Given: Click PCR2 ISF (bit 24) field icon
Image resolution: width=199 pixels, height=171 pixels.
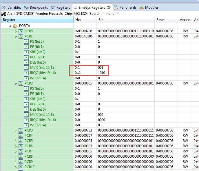Looking at the screenshot, I should click(26, 125).
